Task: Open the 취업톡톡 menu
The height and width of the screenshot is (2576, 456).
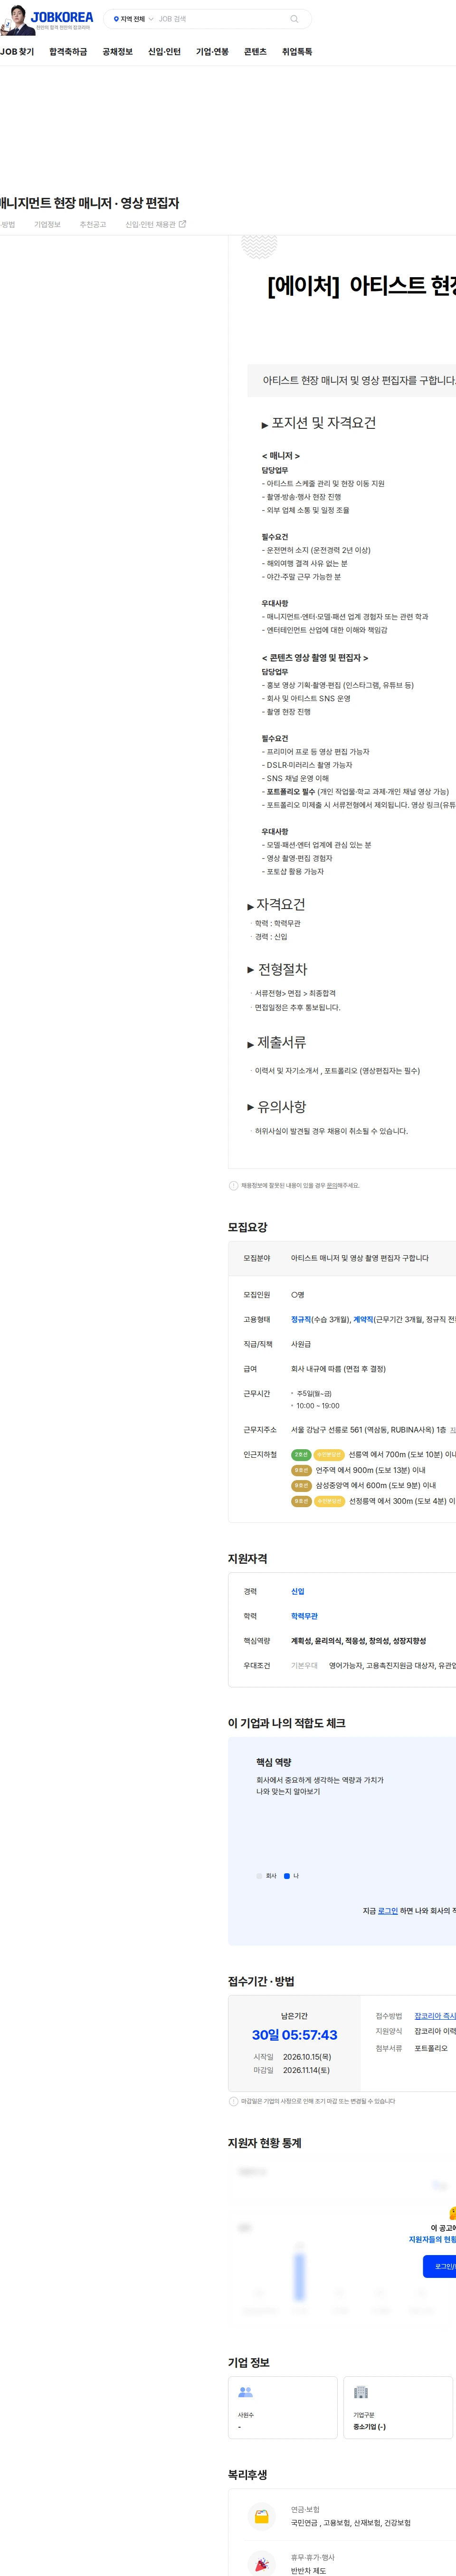Action: pyautogui.click(x=297, y=52)
